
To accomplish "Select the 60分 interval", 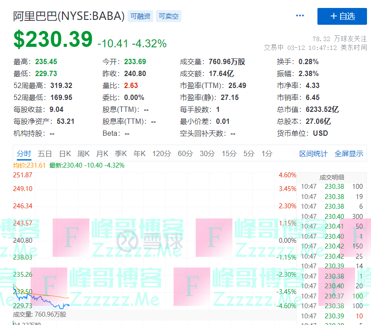I will coord(185,153).
